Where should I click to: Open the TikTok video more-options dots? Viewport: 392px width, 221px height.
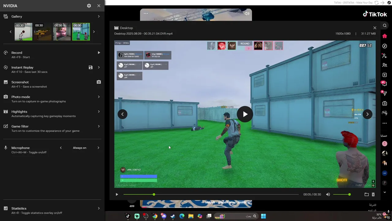click(146, 14)
